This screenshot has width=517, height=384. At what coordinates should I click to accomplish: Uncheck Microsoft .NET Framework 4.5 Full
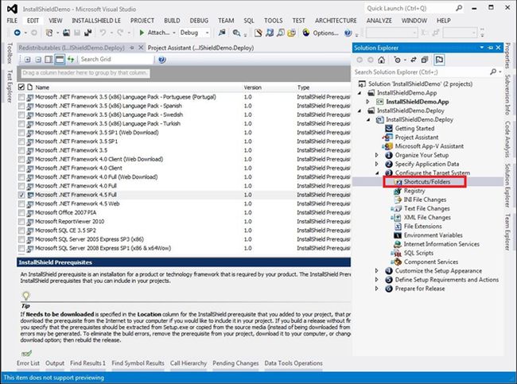point(21,194)
